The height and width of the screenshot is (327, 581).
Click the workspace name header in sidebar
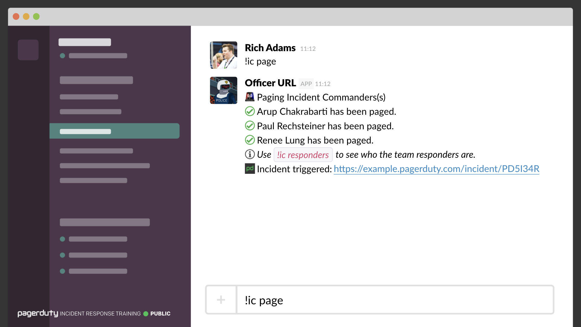click(85, 42)
